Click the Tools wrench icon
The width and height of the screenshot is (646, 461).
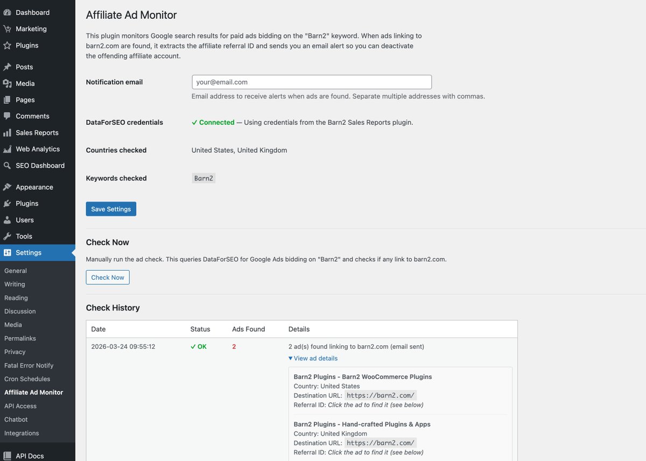(7, 236)
